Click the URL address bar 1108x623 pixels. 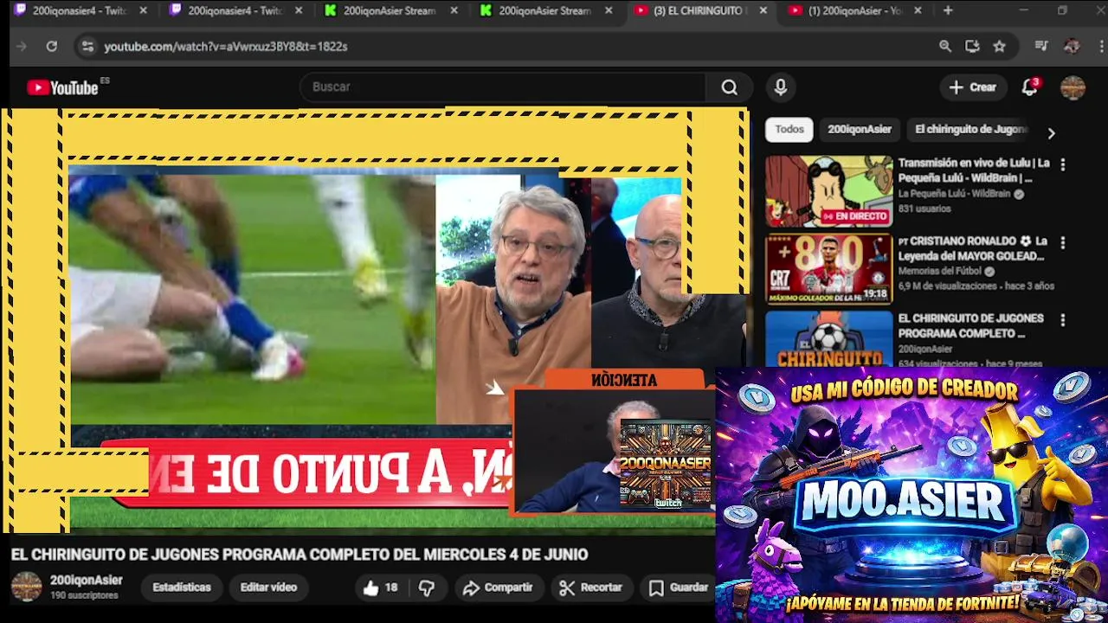point(511,47)
